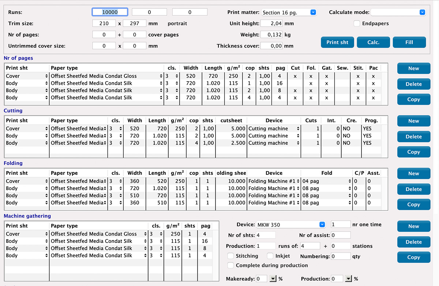This screenshot has height=286, width=439.
Task: Click the Fill button
Action: 409,42
